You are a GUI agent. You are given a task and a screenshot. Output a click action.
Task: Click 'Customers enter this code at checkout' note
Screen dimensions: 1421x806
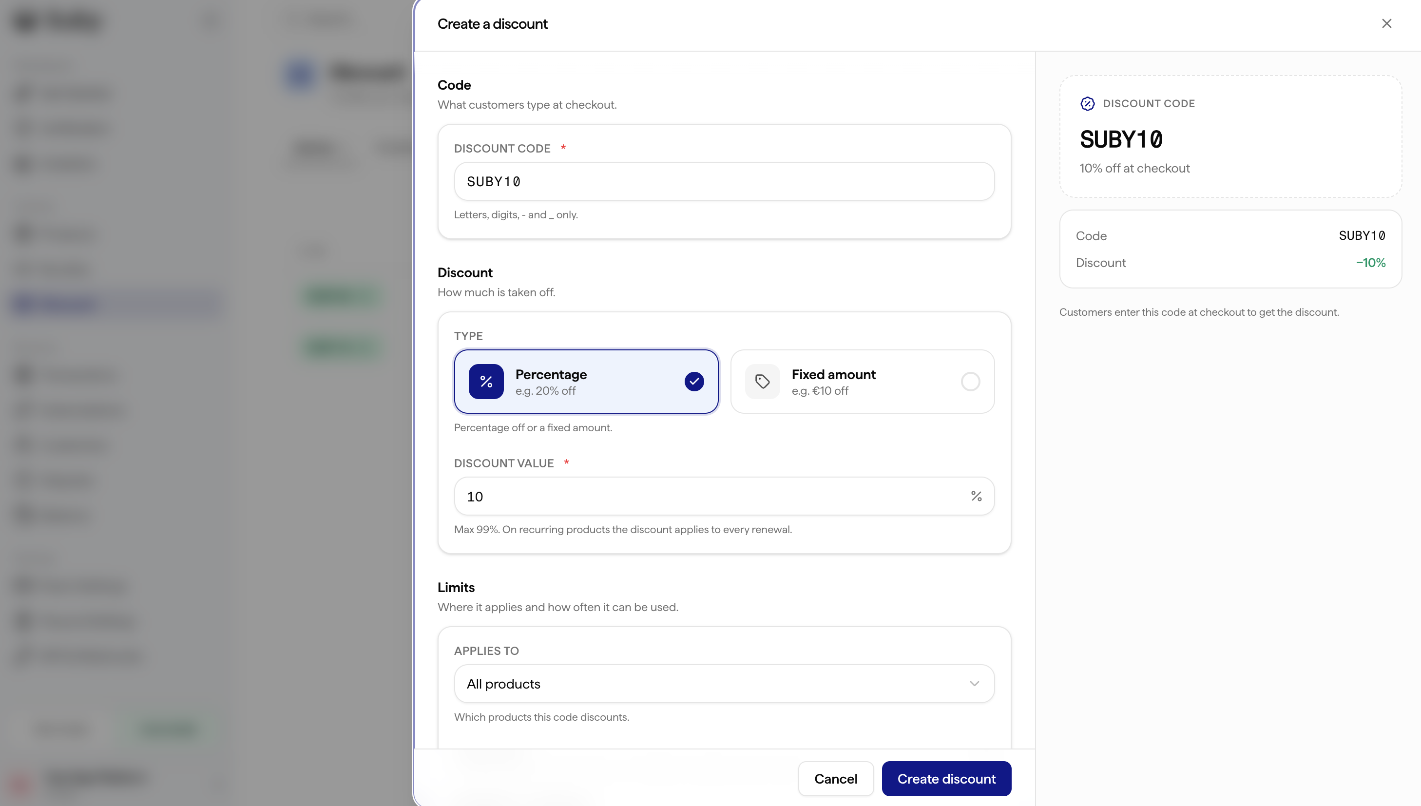coord(1199,312)
